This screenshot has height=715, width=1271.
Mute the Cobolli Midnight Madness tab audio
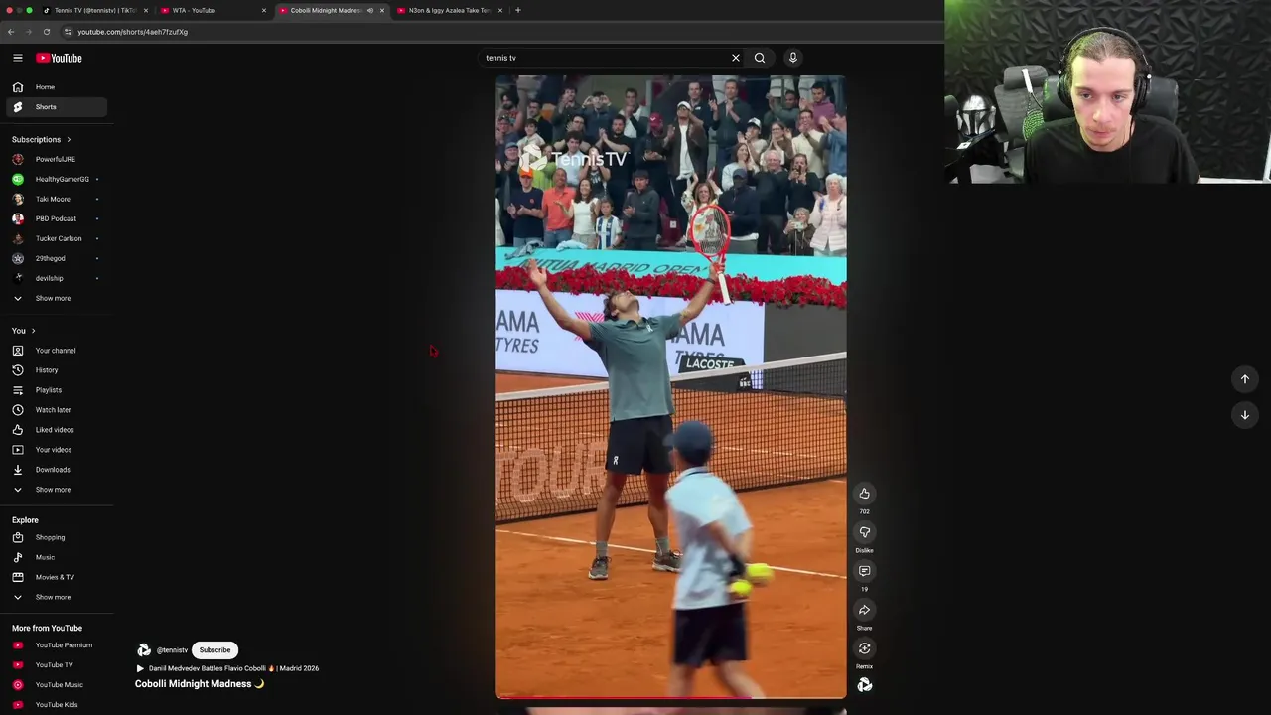(x=369, y=10)
